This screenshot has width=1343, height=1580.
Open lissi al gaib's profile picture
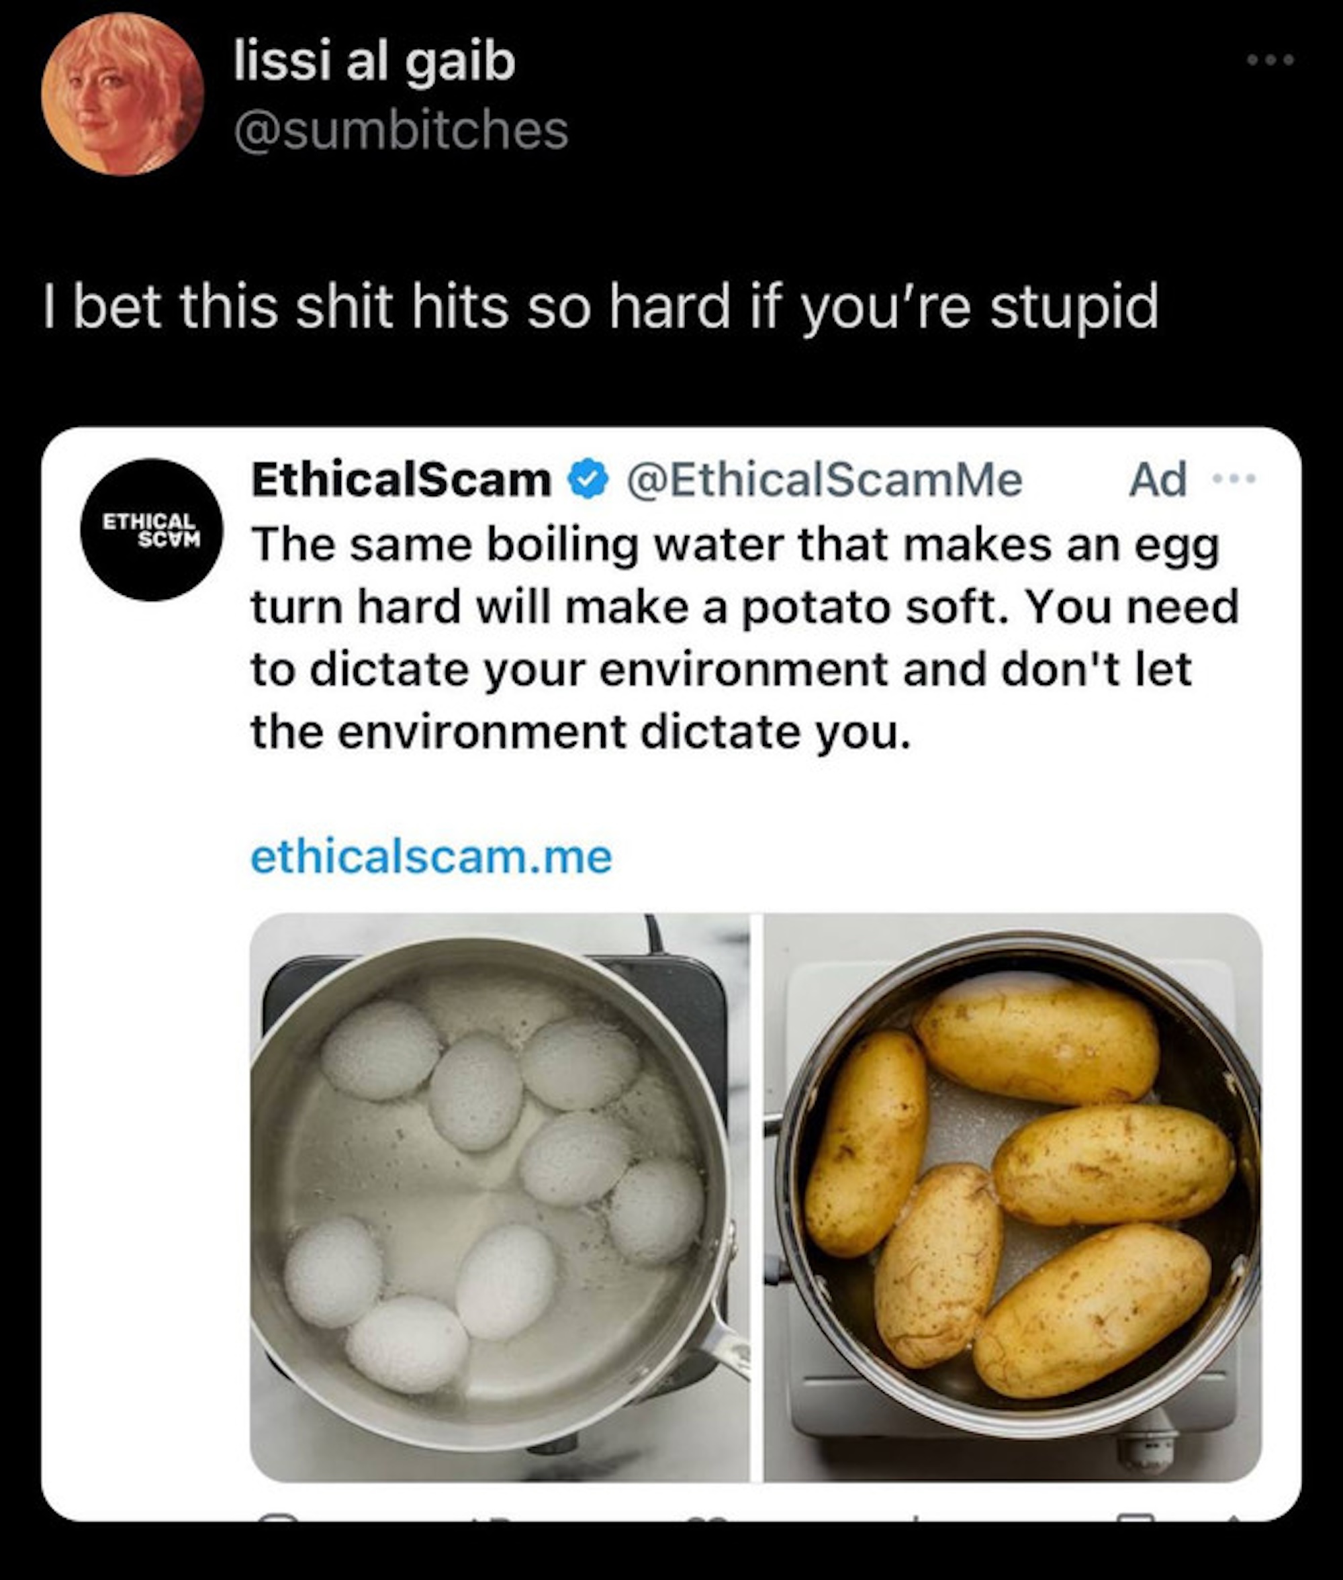[x=123, y=93]
